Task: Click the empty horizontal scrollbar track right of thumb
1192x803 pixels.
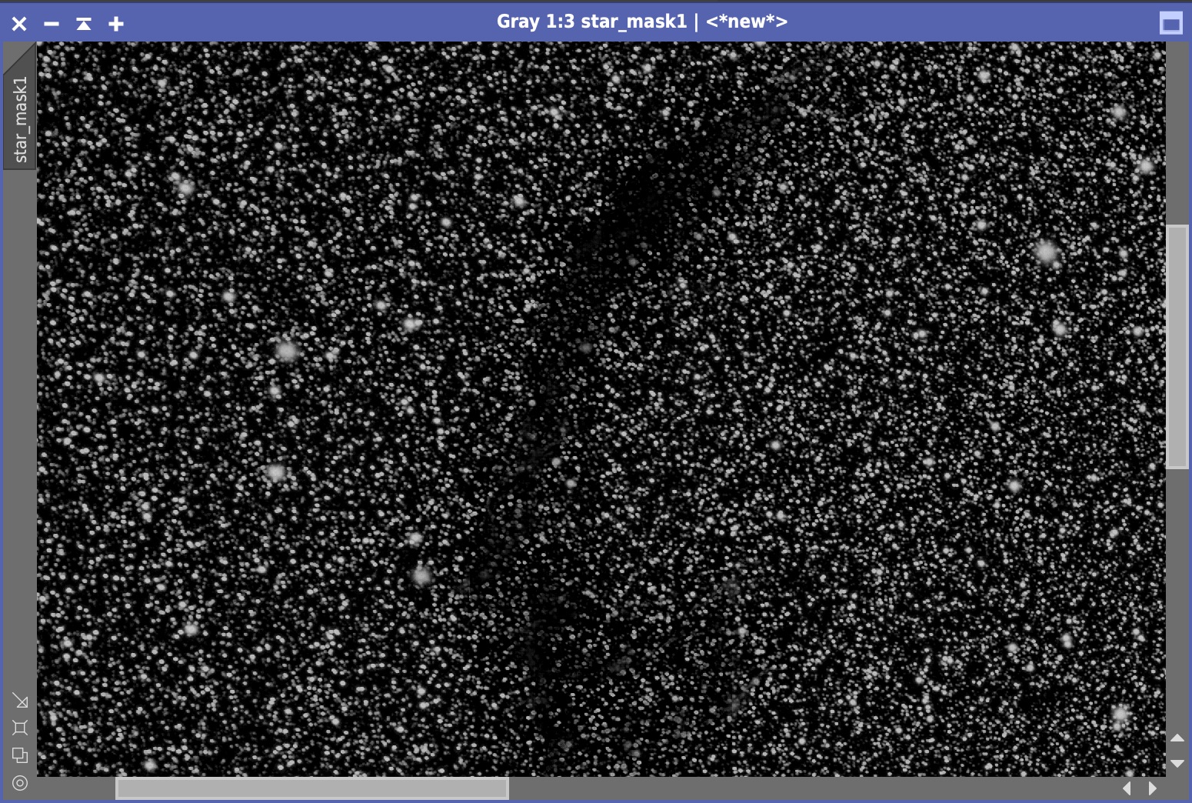Action: pos(807,788)
